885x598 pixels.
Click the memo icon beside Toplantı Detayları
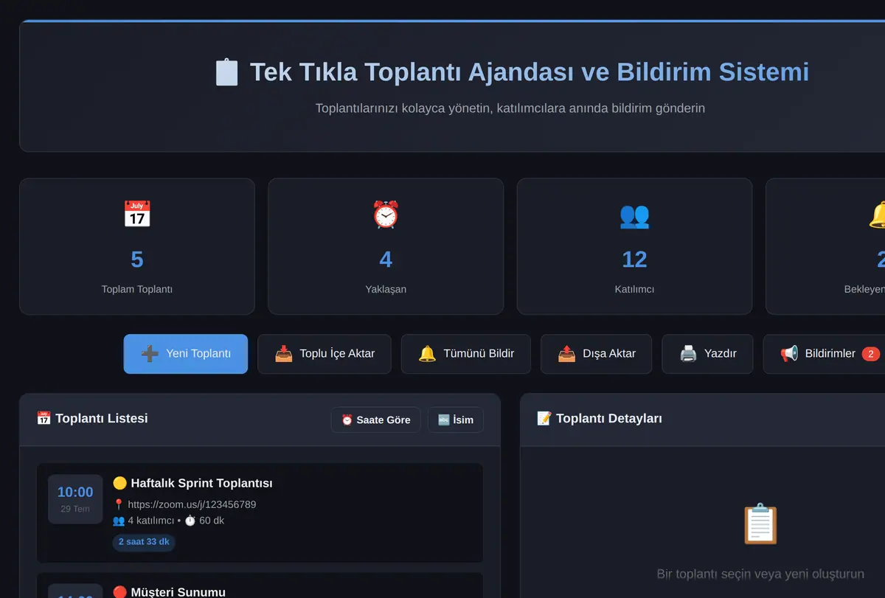(544, 418)
